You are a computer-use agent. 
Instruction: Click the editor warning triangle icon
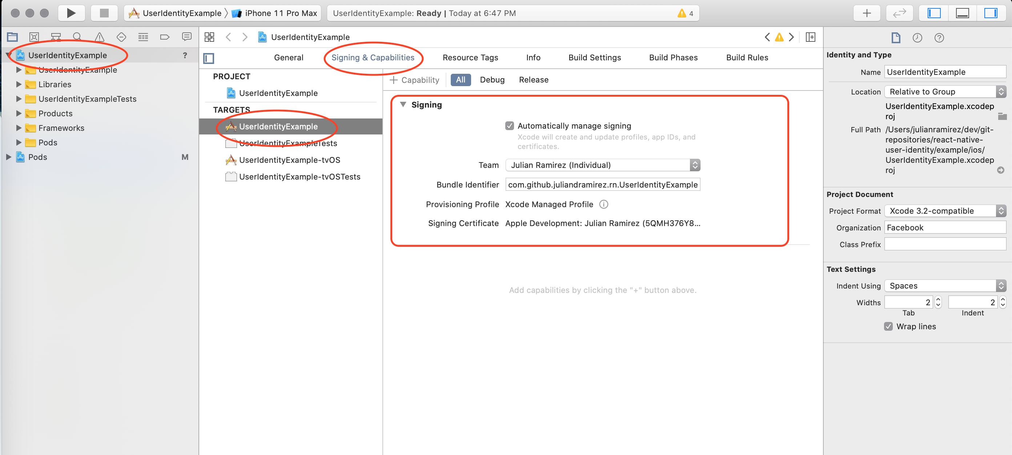[x=779, y=37]
